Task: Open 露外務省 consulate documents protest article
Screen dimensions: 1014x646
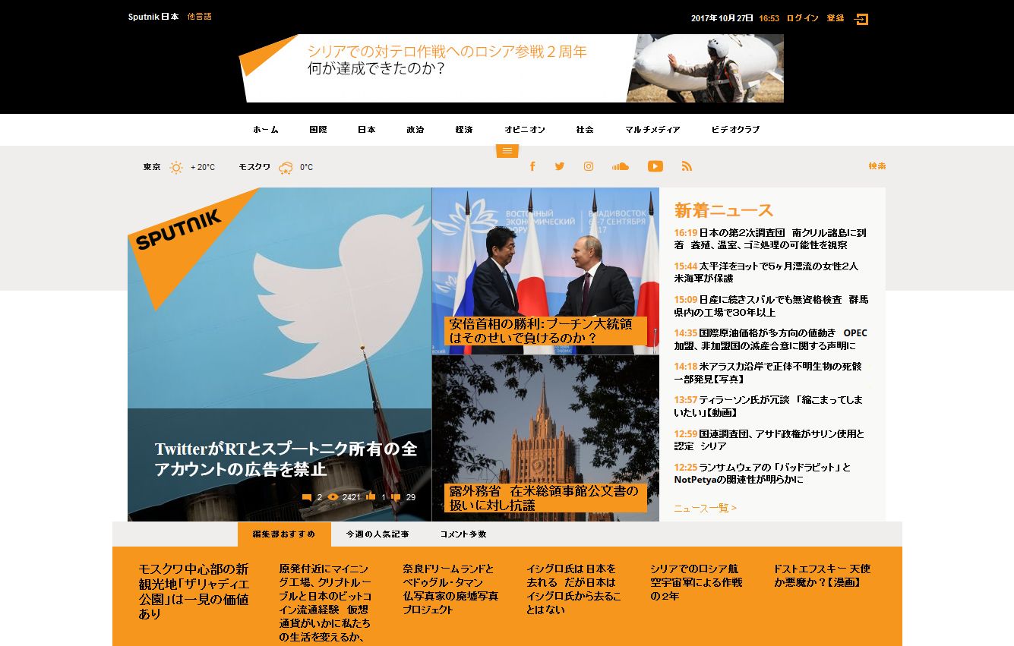Action: (x=545, y=498)
